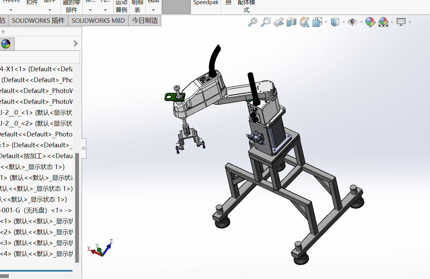Click the Display Style cube icon

pos(335,22)
